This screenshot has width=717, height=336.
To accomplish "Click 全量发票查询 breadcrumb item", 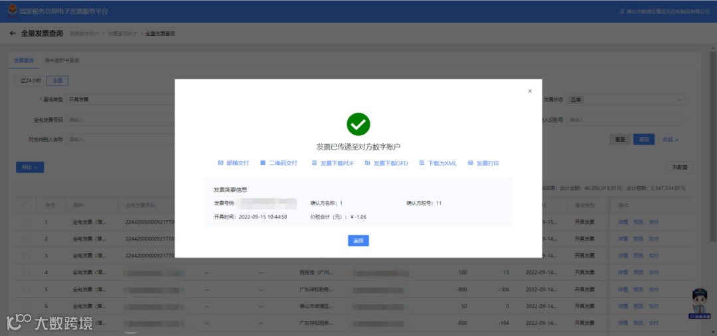I will tap(160, 34).
